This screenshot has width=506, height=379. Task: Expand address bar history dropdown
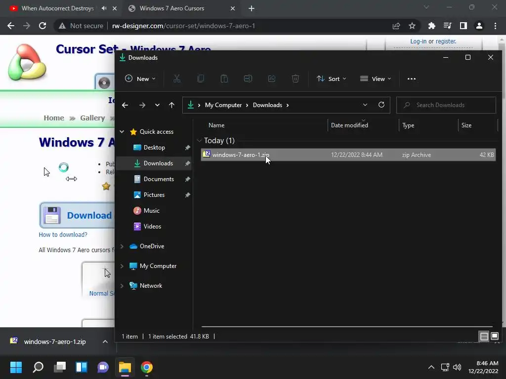click(365, 105)
